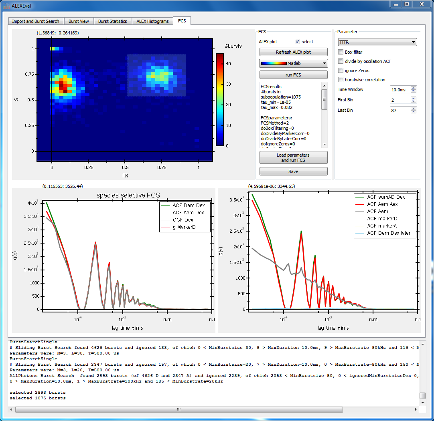Enable the ignore Zeros option
This screenshot has width=434, height=421.
pyautogui.click(x=341, y=71)
